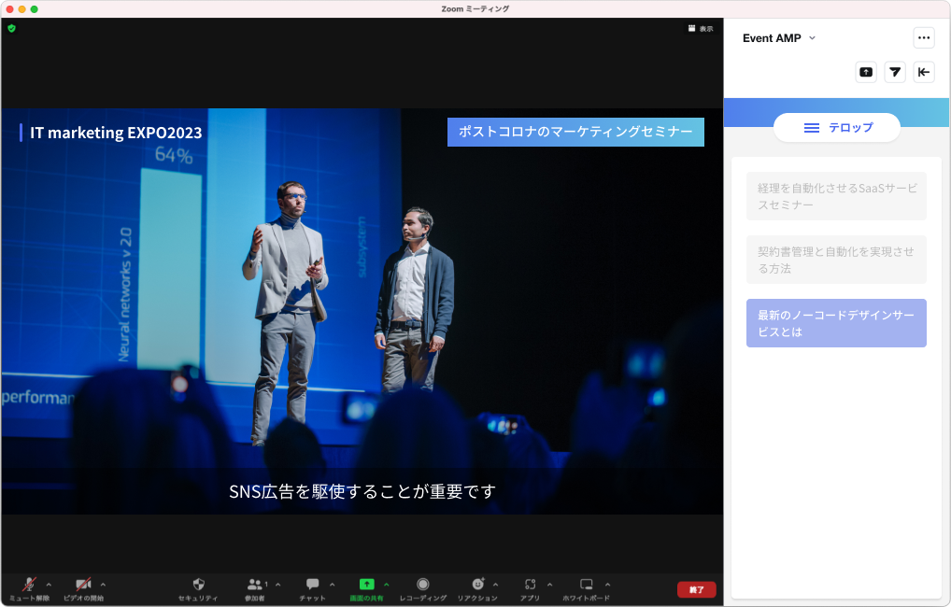Viewport: 951px width, 607px height.
Task: Open the ホワイトボード whiteboard icon
Action: click(586, 585)
